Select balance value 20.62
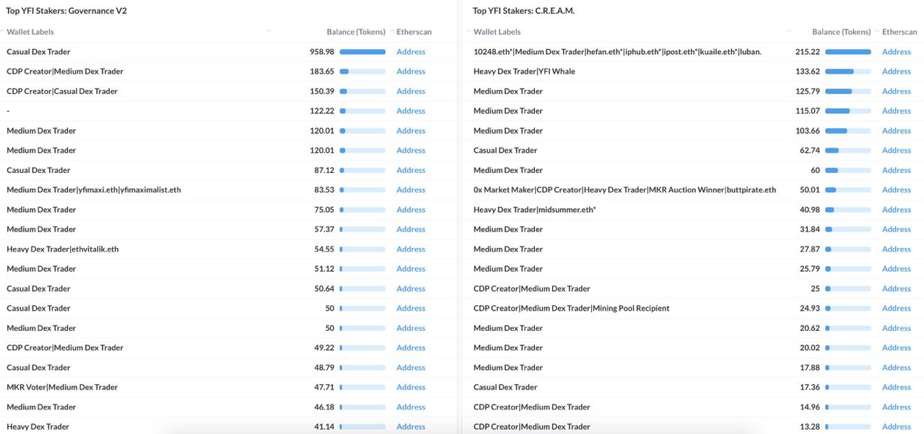Image resolution: width=924 pixels, height=434 pixels. click(x=810, y=328)
